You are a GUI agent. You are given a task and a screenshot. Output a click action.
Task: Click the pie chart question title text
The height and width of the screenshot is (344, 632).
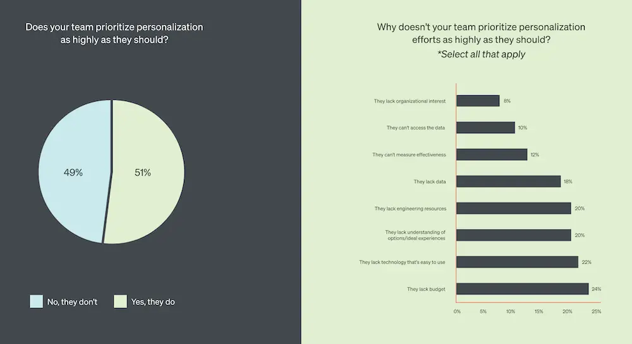coord(114,33)
